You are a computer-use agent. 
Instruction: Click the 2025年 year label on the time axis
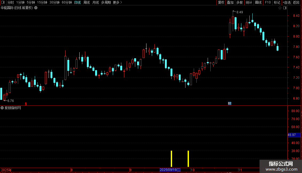coord(6,170)
